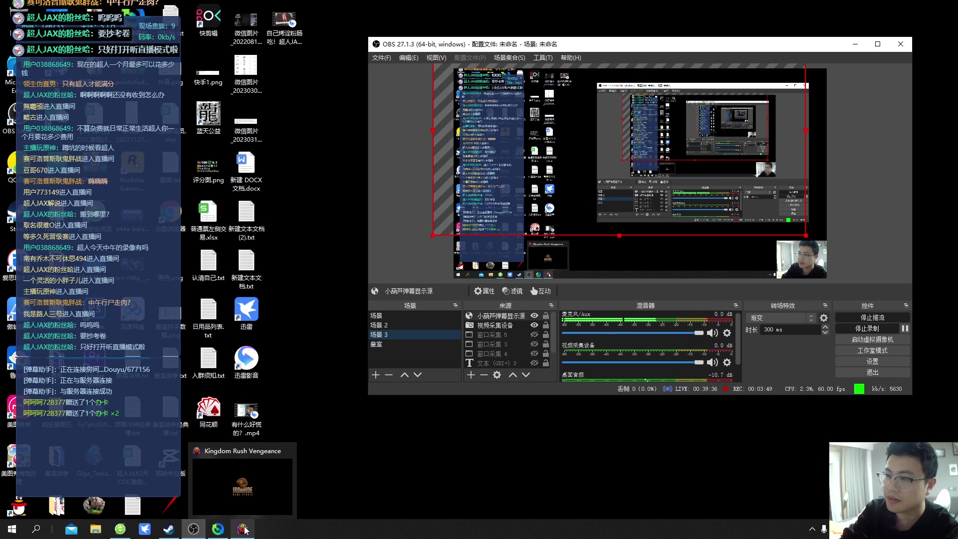Click Kingdom Rush Vengeance taskbar preview thumbnail
958x539 pixels.
(x=242, y=486)
